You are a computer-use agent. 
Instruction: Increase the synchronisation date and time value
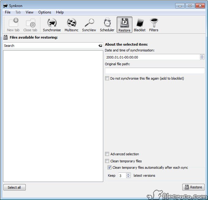(202, 56)
